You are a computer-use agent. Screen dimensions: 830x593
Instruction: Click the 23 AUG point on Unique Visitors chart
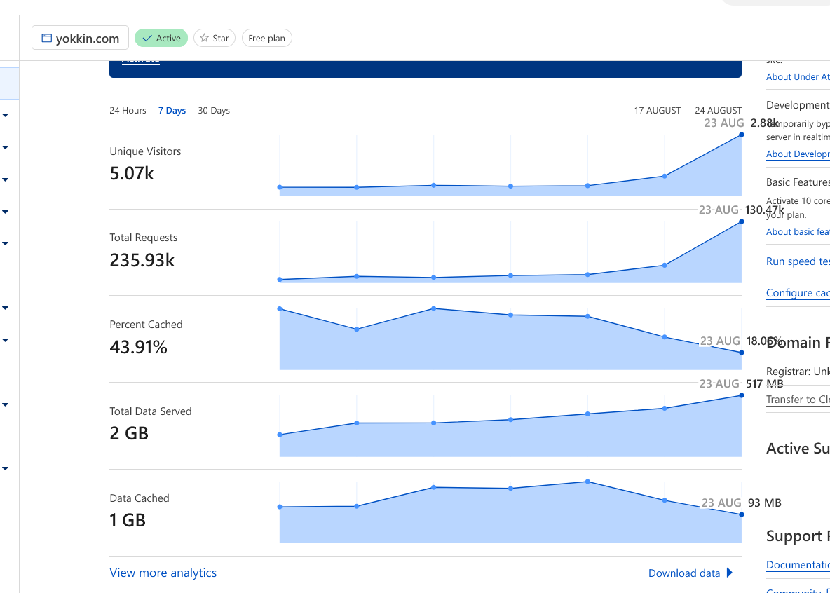click(741, 135)
